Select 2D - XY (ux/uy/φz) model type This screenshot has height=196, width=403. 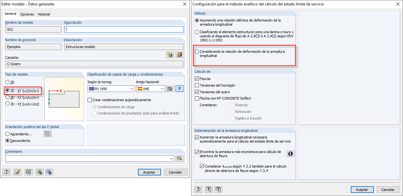pos(8,104)
